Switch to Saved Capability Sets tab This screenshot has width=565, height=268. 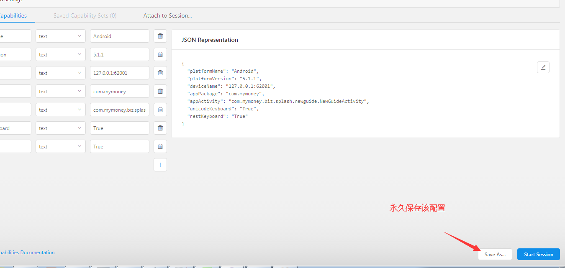coord(85,15)
